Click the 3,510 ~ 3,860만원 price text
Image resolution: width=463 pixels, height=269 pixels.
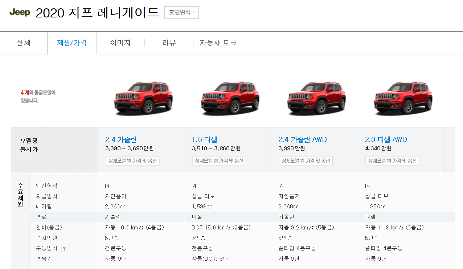pyautogui.click(x=216, y=148)
